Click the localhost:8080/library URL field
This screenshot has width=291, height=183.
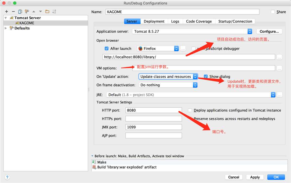(189, 57)
